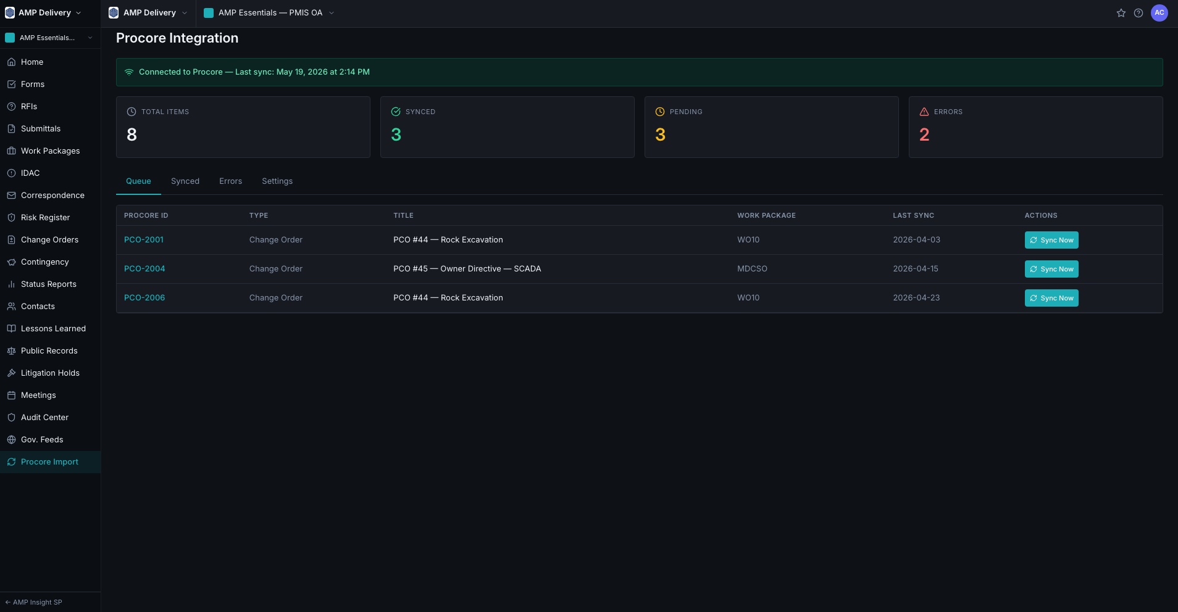Click the Pending stat card

coord(772,127)
